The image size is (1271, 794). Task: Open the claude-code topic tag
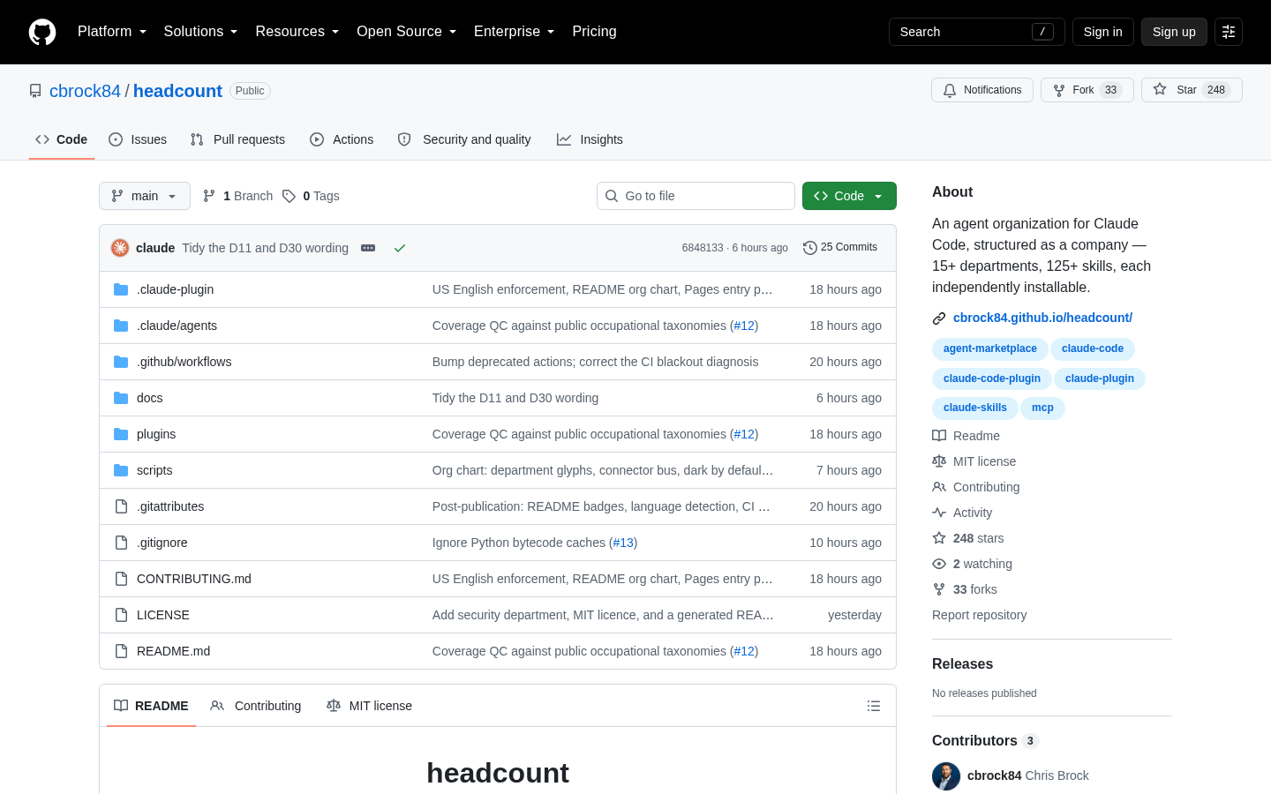(x=1093, y=348)
